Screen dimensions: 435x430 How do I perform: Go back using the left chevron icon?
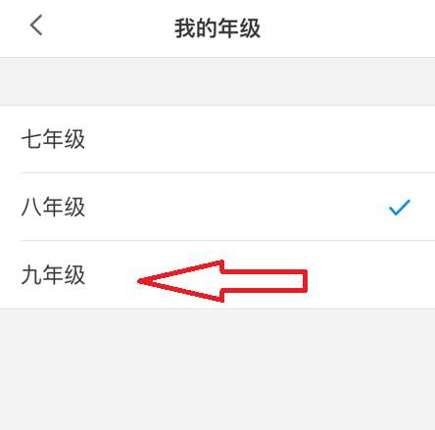tap(36, 25)
